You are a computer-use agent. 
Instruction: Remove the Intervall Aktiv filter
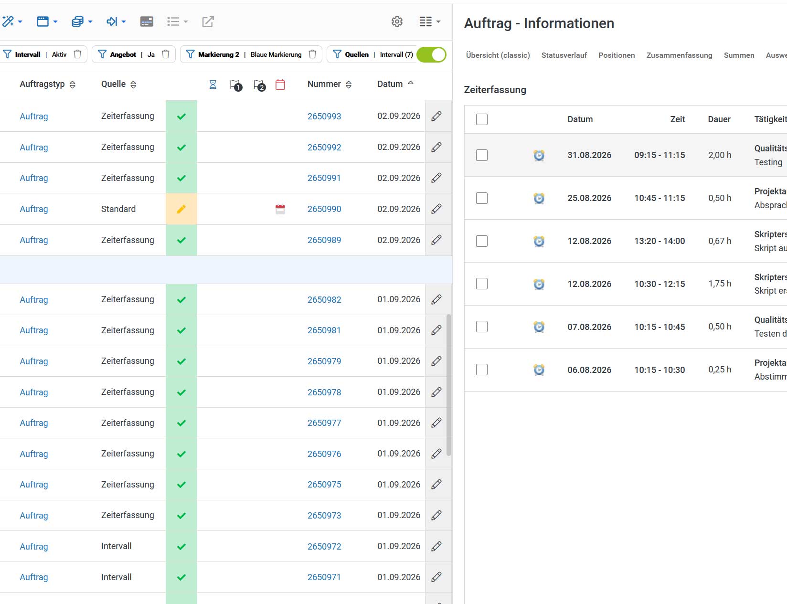[x=77, y=54]
